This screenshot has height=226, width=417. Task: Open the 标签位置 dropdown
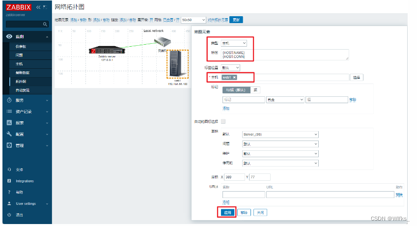(230, 68)
